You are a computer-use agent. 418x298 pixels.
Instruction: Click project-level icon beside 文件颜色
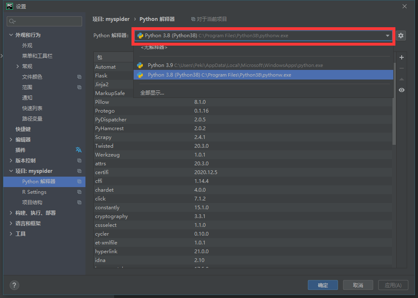coord(79,77)
